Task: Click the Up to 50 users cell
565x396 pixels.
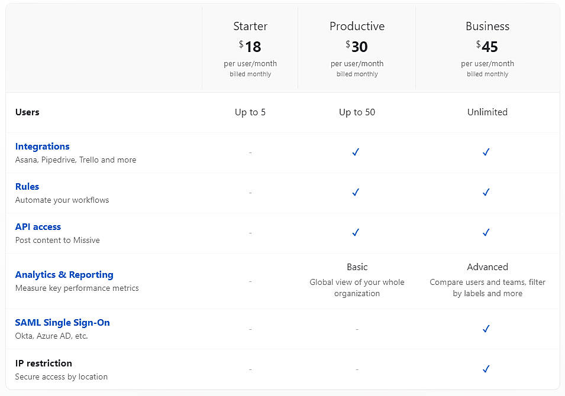Action: tap(357, 112)
